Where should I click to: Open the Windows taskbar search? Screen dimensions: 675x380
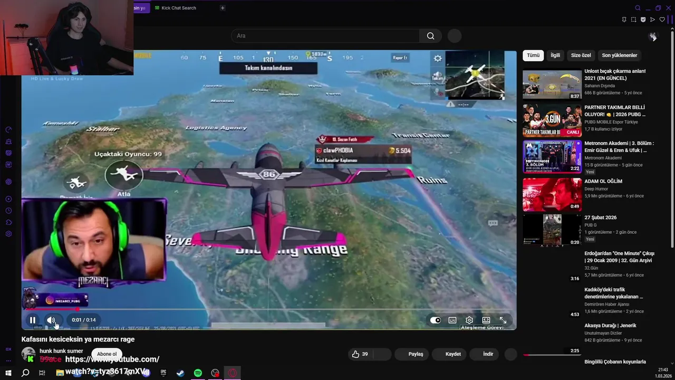pyautogui.click(x=25, y=373)
